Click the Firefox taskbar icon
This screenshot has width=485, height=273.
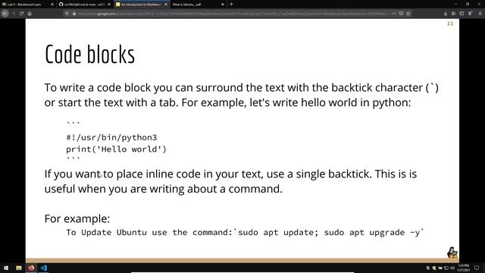(x=31, y=268)
